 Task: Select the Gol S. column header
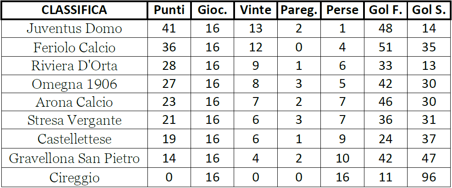(x=429, y=10)
